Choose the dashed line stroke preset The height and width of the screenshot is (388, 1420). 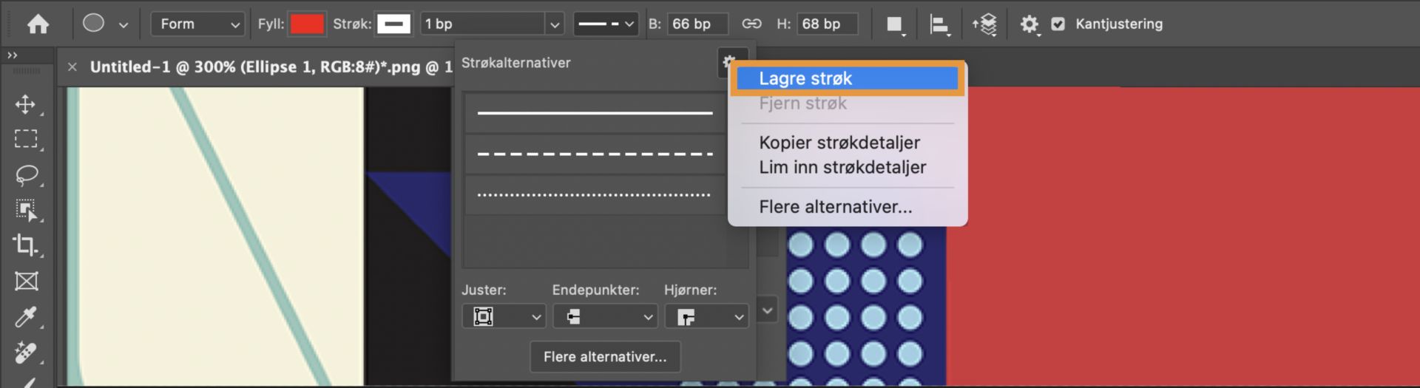click(595, 154)
